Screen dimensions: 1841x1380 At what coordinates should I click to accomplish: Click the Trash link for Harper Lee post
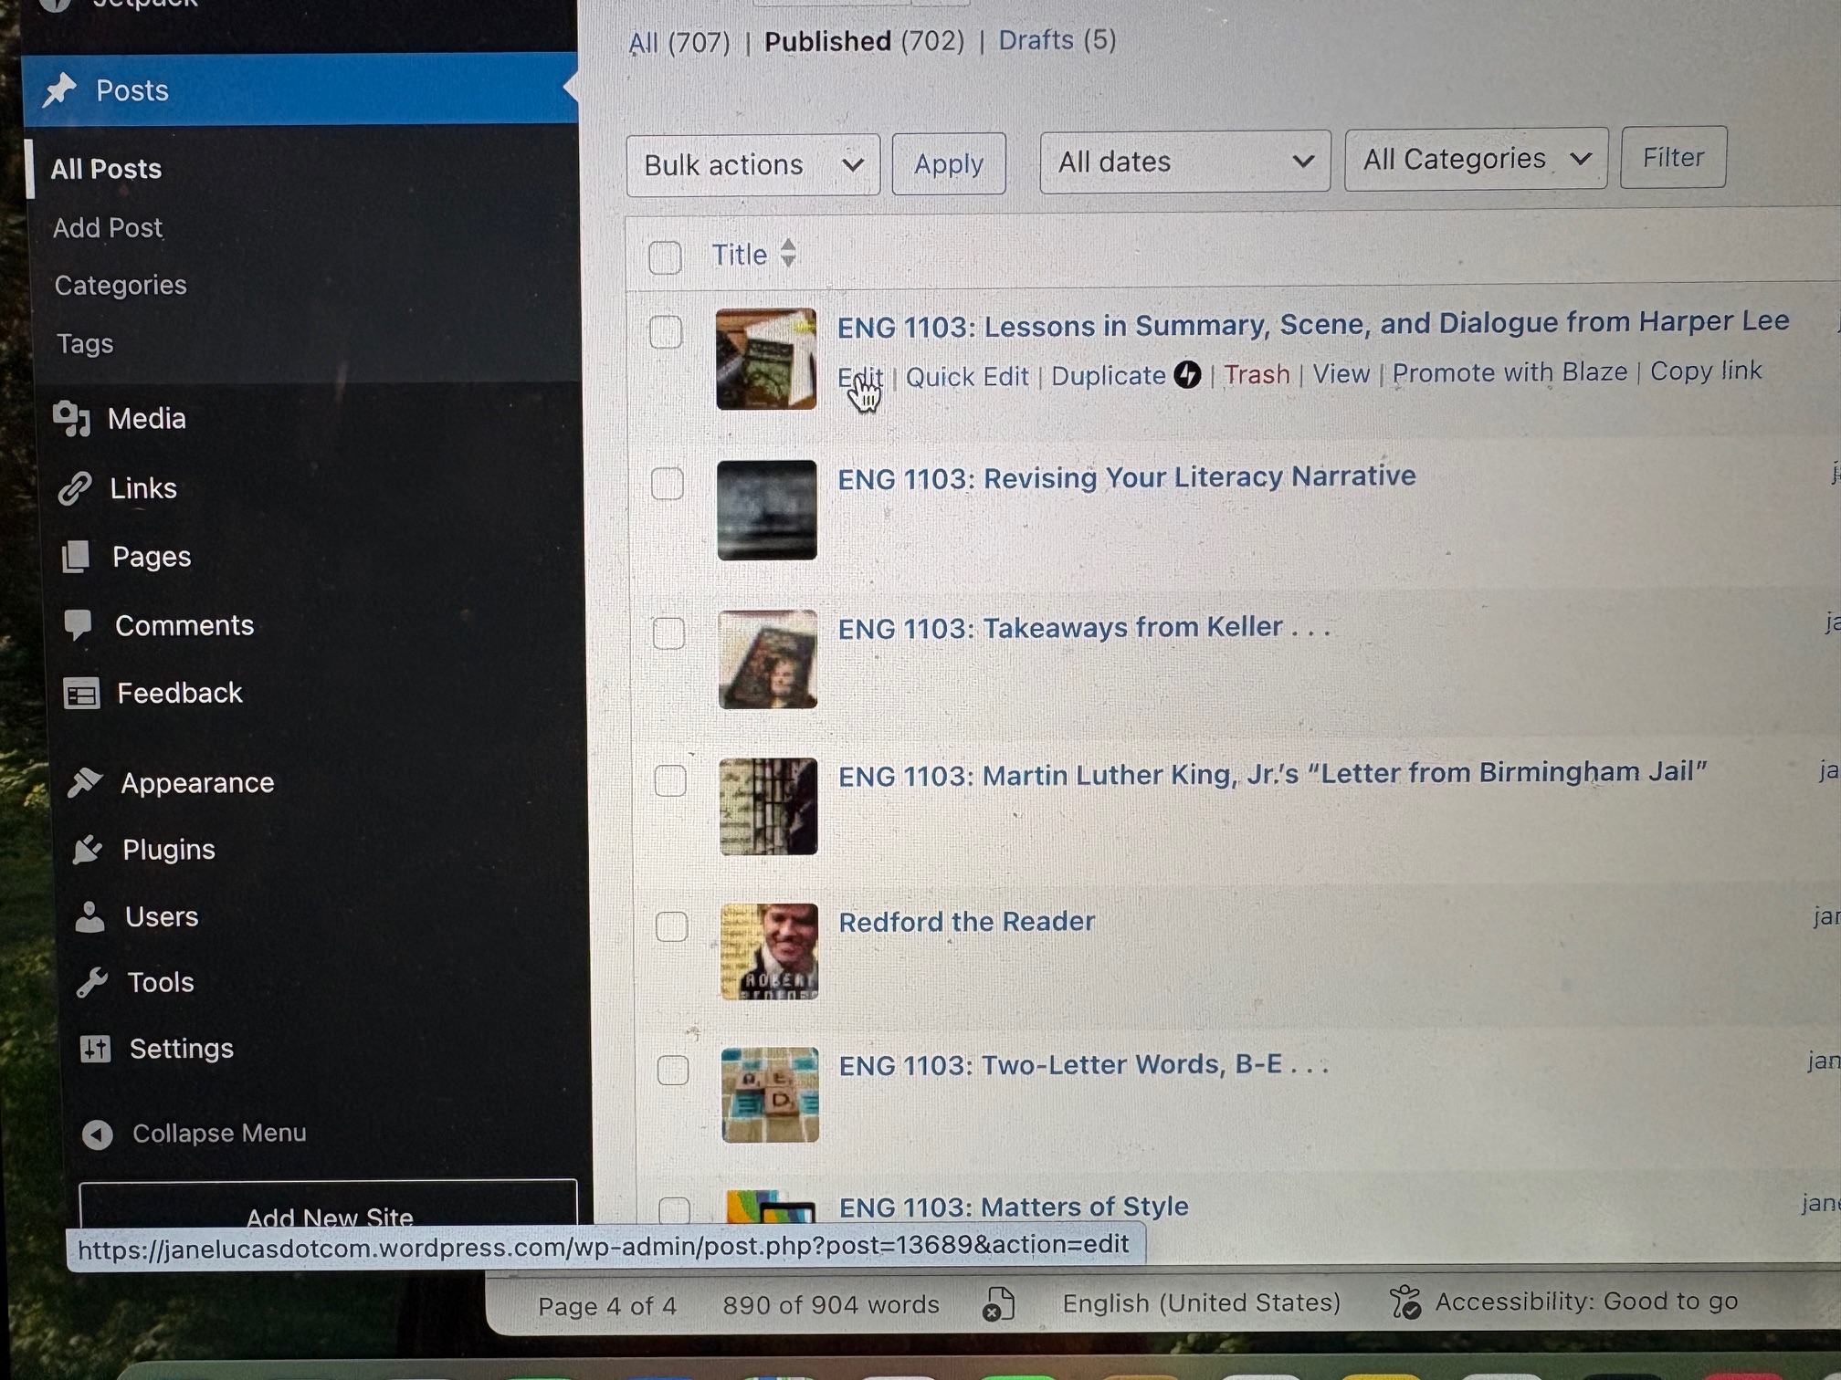(1257, 374)
